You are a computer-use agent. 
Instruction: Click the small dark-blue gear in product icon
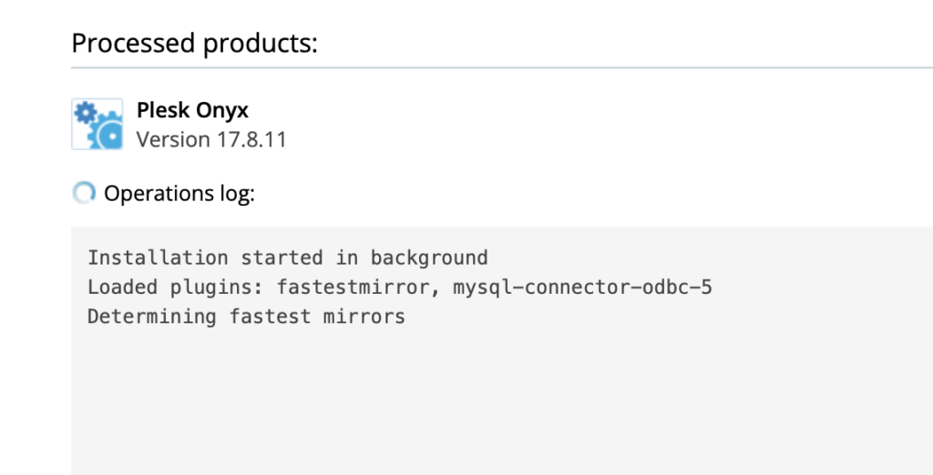(x=87, y=112)
